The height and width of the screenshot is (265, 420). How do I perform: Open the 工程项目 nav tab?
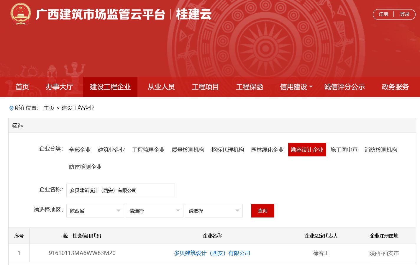coord(205,87)
